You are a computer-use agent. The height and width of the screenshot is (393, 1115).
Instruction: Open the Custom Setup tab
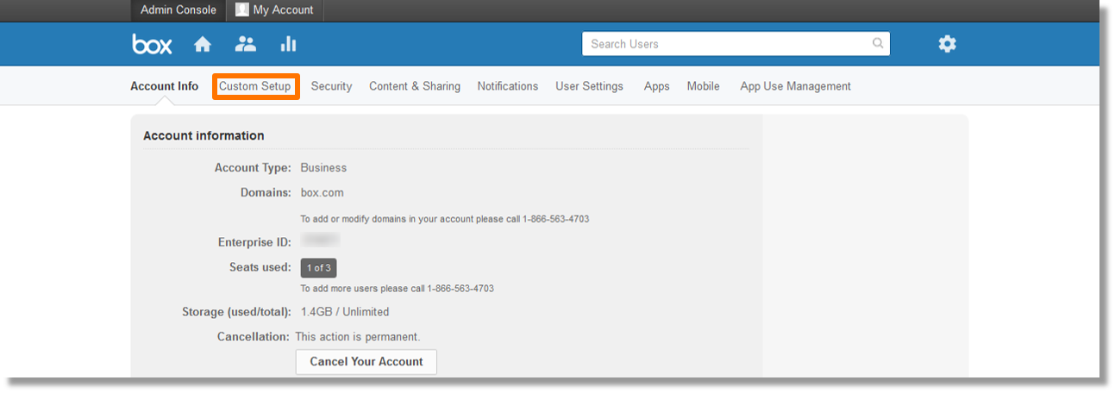tap(255, 86)
